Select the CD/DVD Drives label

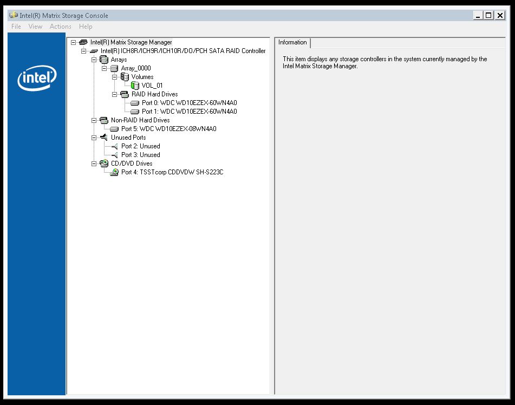tap(132, 164)
